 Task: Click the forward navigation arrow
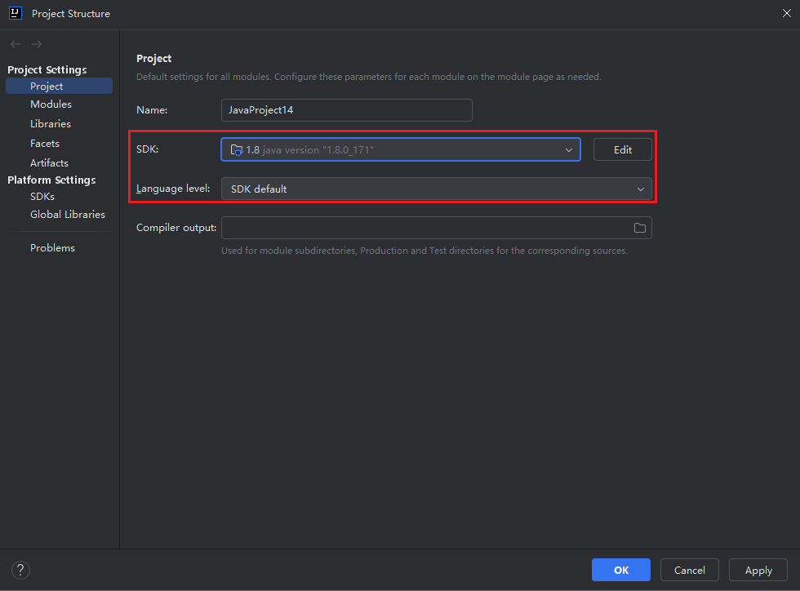(37, 44)
